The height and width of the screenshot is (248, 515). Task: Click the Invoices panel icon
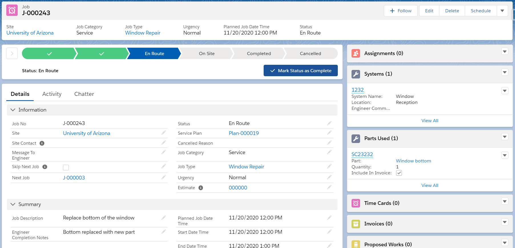coord(356,224)
